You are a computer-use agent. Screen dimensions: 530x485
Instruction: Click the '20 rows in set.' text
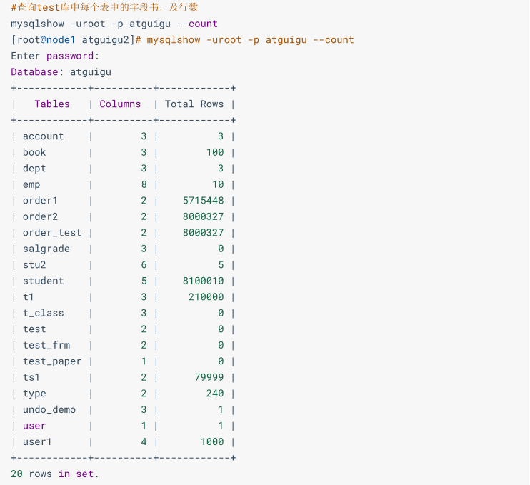pos(55,474)
